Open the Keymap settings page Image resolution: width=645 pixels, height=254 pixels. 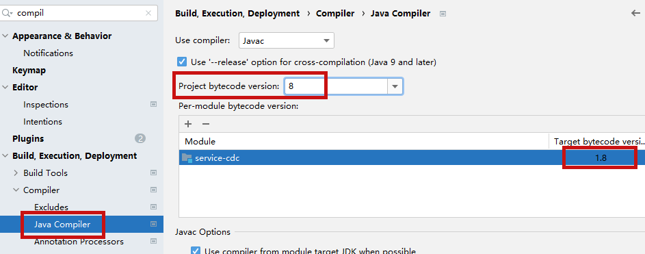click(x=29, y=71)
